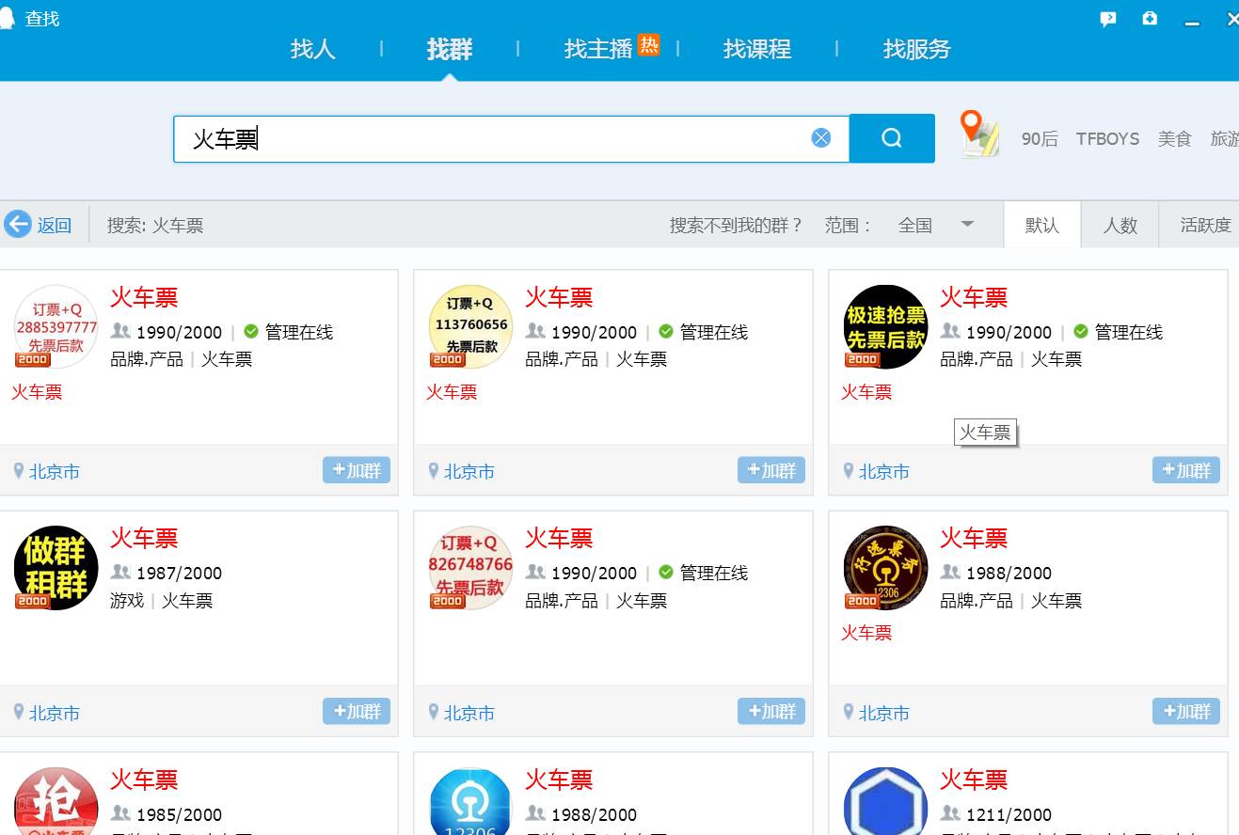
Task: Sort results by 默认
Action: [1042, 226]
